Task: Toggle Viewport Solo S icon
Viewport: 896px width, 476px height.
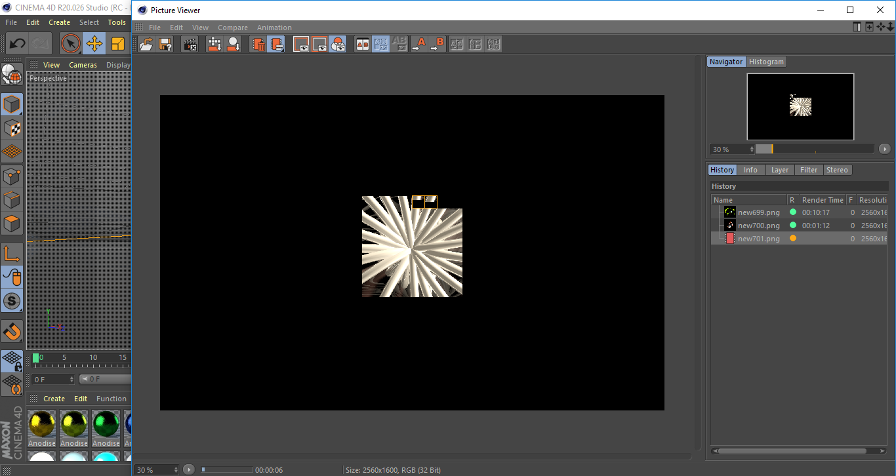Action: pyautogui.click(x=12, y=302)
